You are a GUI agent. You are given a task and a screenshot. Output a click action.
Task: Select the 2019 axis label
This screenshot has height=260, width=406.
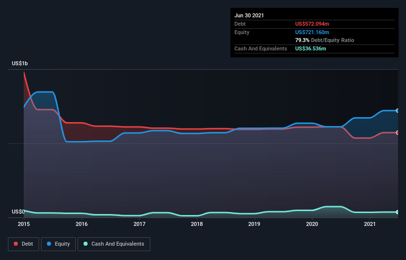click(254, 224)
